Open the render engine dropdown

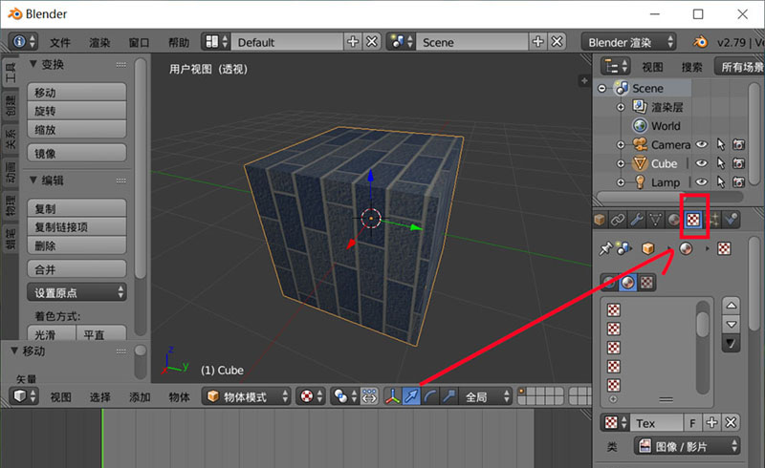point(628,42)
